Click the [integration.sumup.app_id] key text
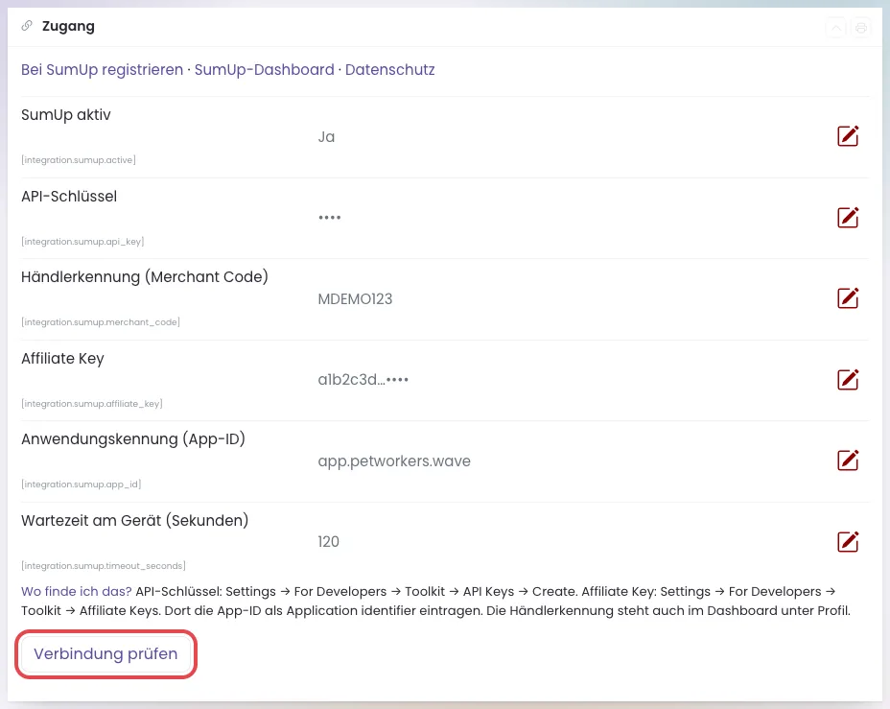Screen dimensions: 890x709 coord(82,484)
